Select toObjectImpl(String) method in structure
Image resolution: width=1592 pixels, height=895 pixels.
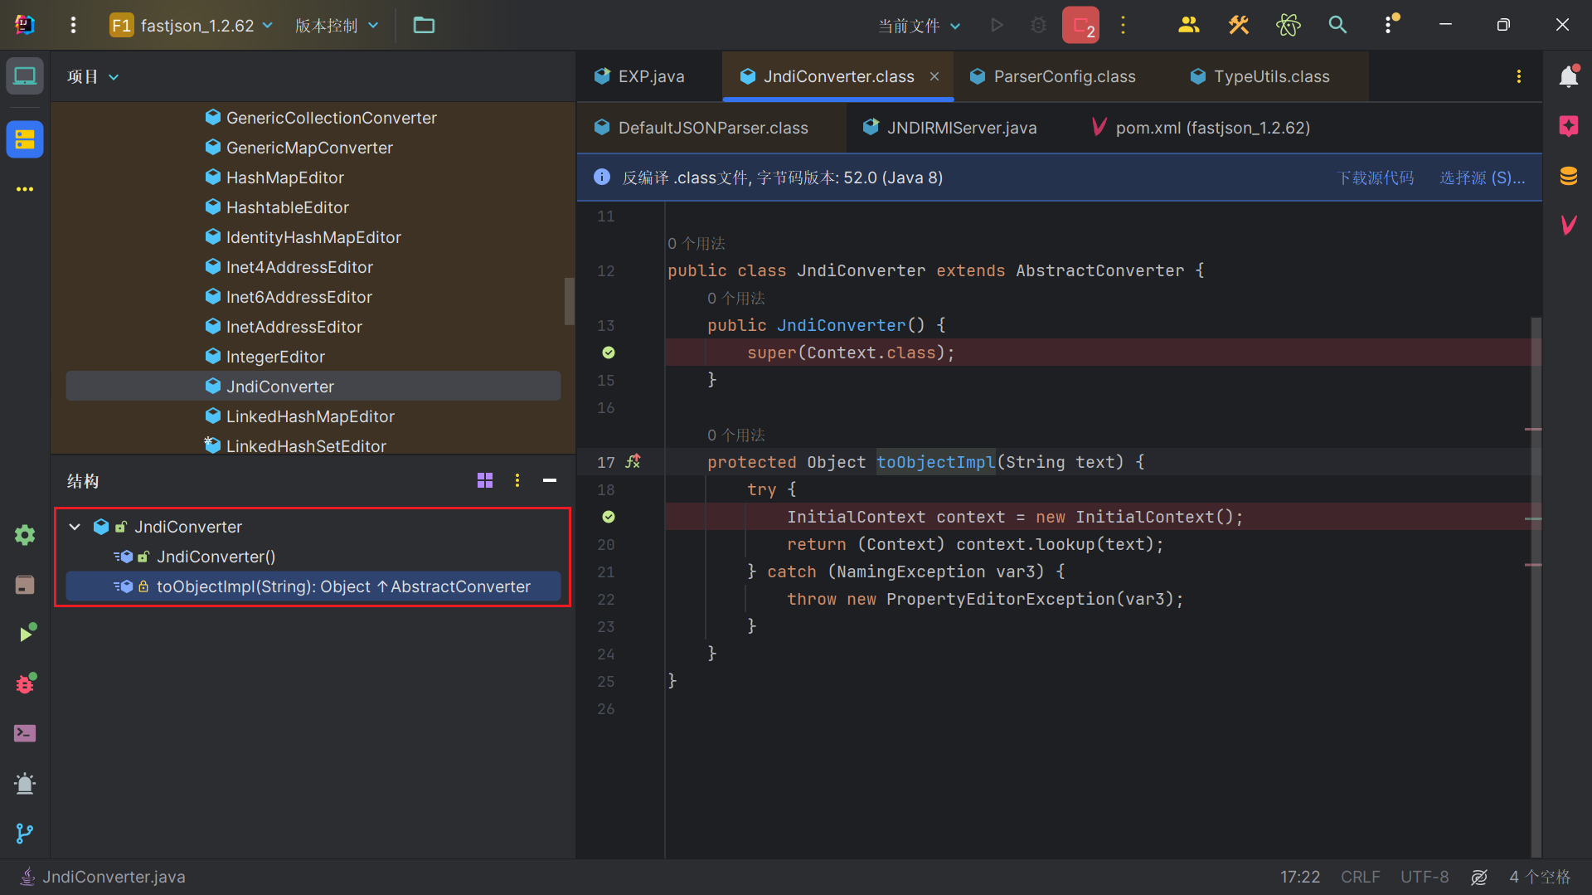tap(313, 586)
